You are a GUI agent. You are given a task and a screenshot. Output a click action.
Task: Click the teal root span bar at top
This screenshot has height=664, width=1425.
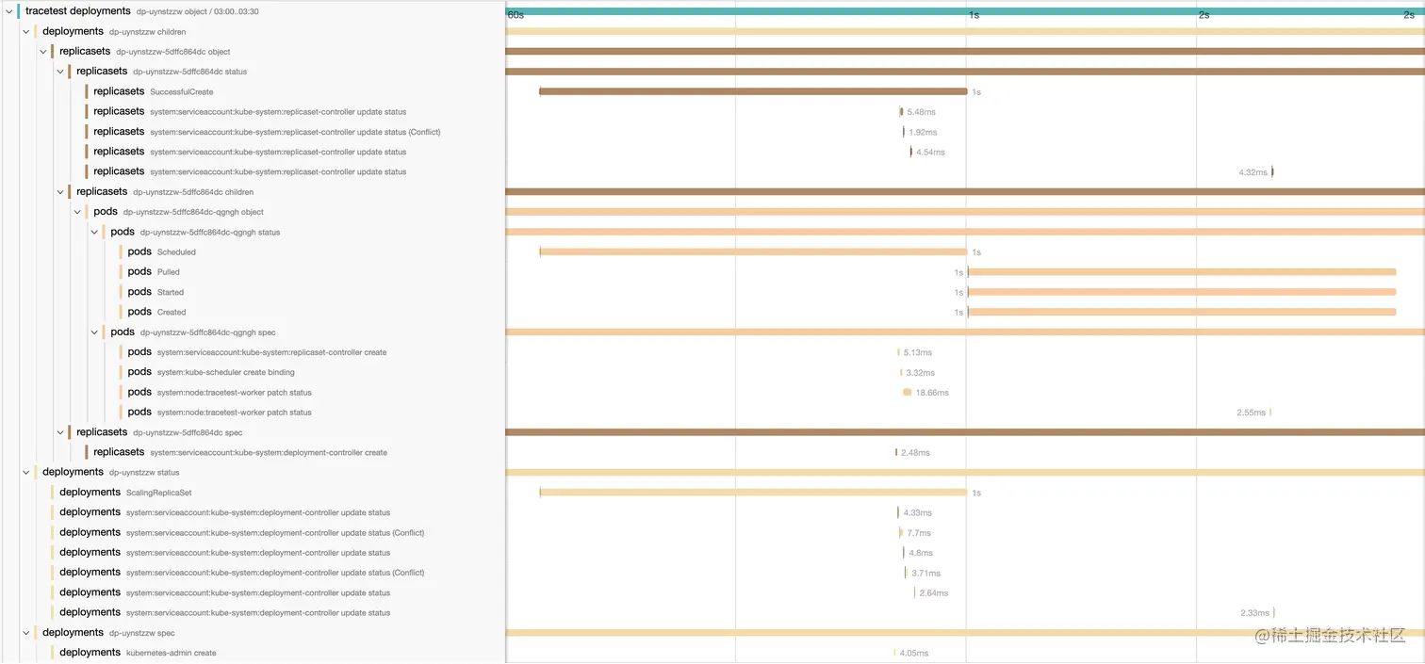point(965,11)
